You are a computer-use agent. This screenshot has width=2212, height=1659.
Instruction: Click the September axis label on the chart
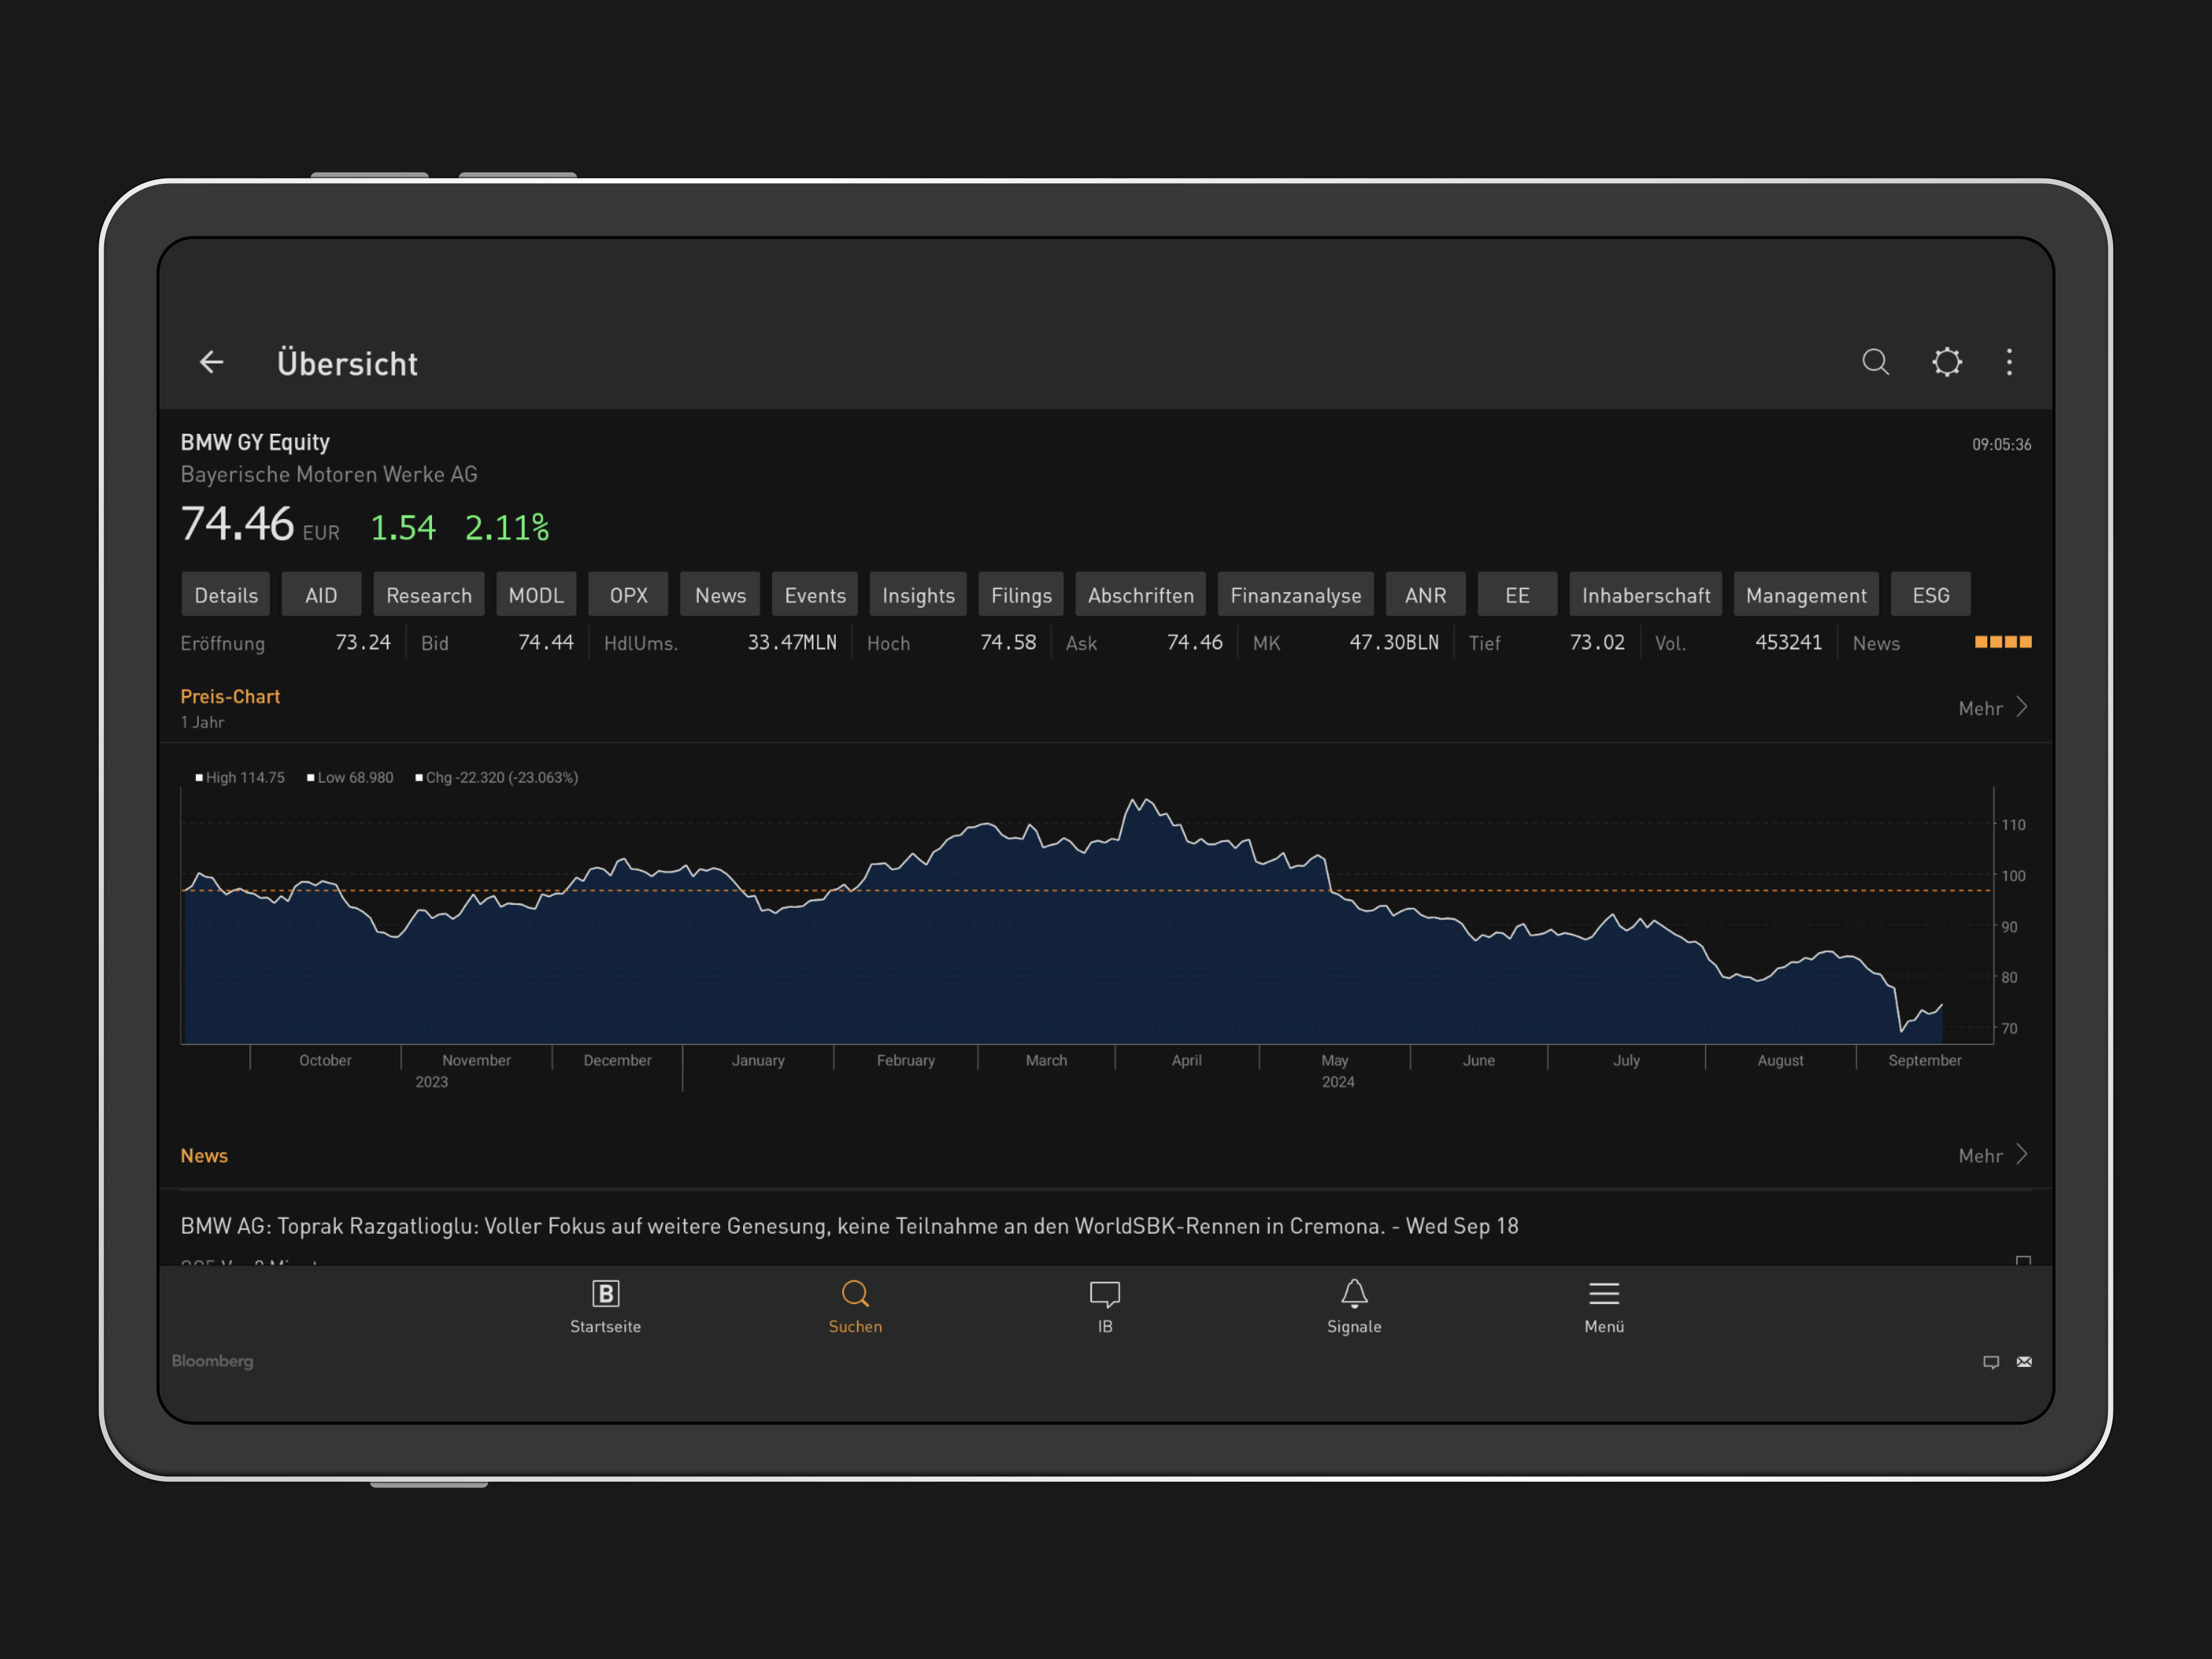[x=1924, y=1060]
